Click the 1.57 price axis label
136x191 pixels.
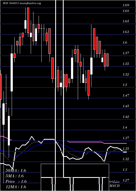[x=126, y=53]
